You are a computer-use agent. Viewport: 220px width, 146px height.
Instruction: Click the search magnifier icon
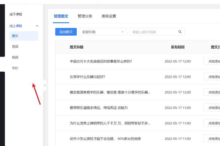click(x=180, y=32)
